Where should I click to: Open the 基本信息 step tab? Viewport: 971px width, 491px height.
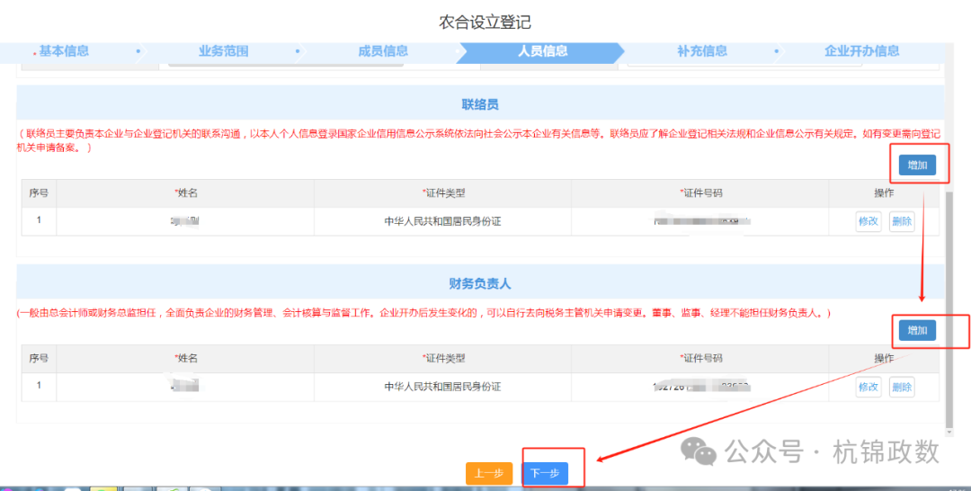pyautogui.click(x=64, y=51)
